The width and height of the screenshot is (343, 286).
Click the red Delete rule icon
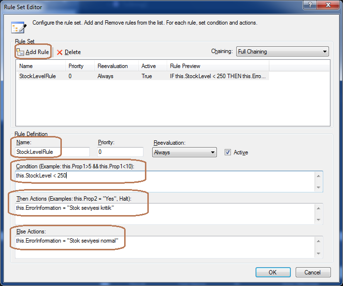click(x=60, y=52)
